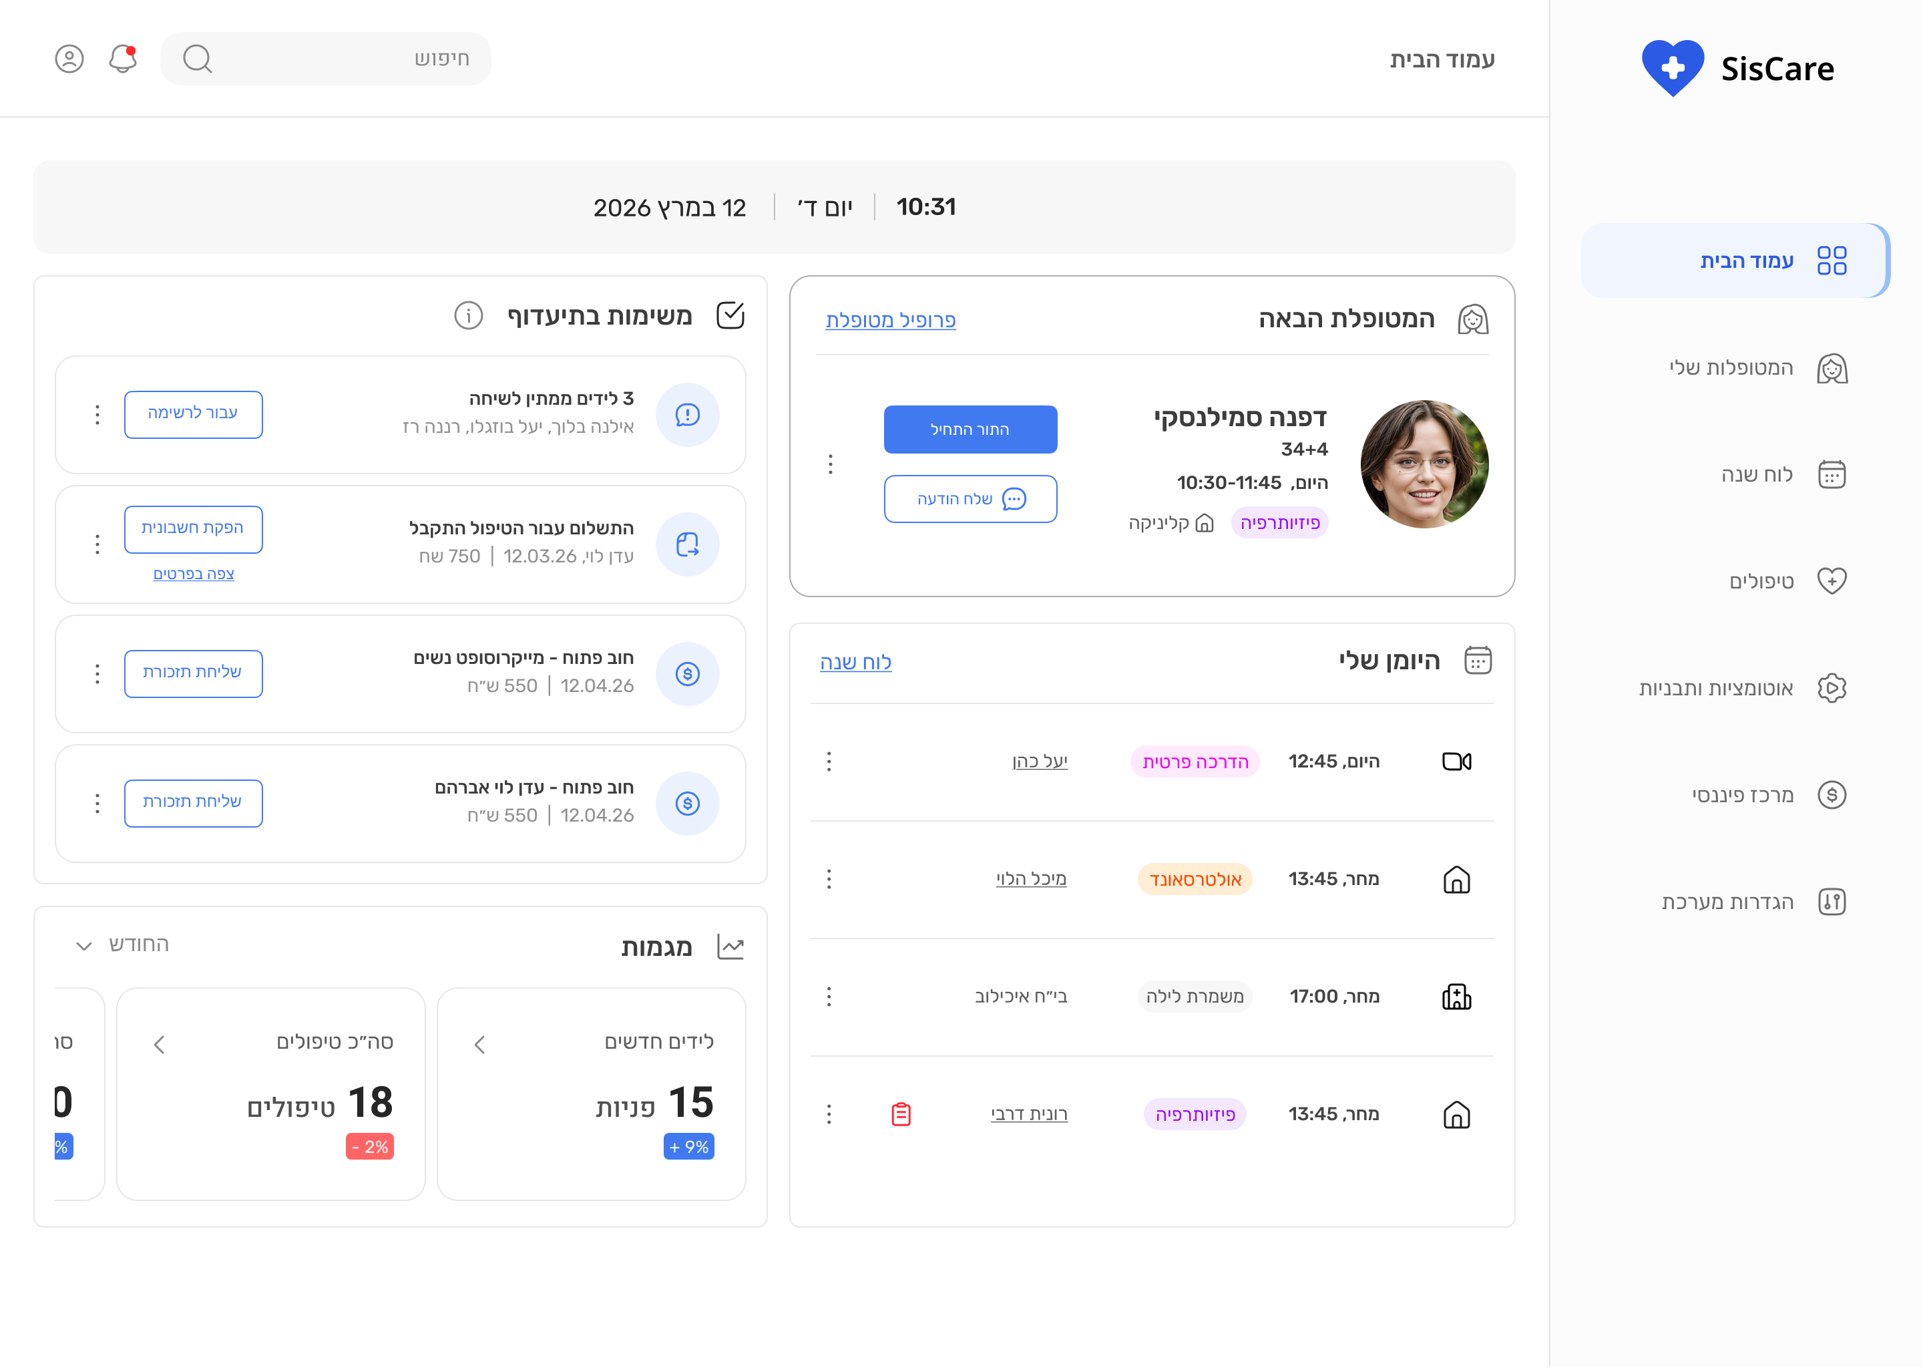This screenshot has width=1923, height=1368.
Task: Click the home icon of רונית דרבי appointment
Action: (1456, 1114)
